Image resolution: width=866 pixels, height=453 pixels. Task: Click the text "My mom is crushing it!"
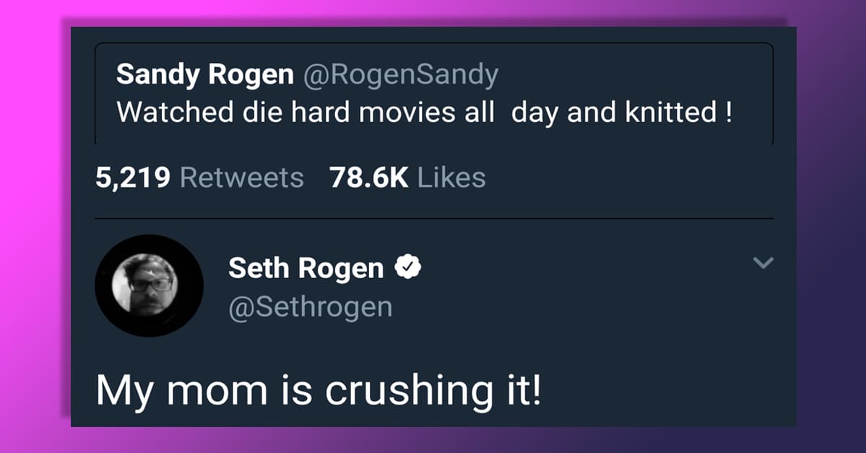click(x=318, y=390)
